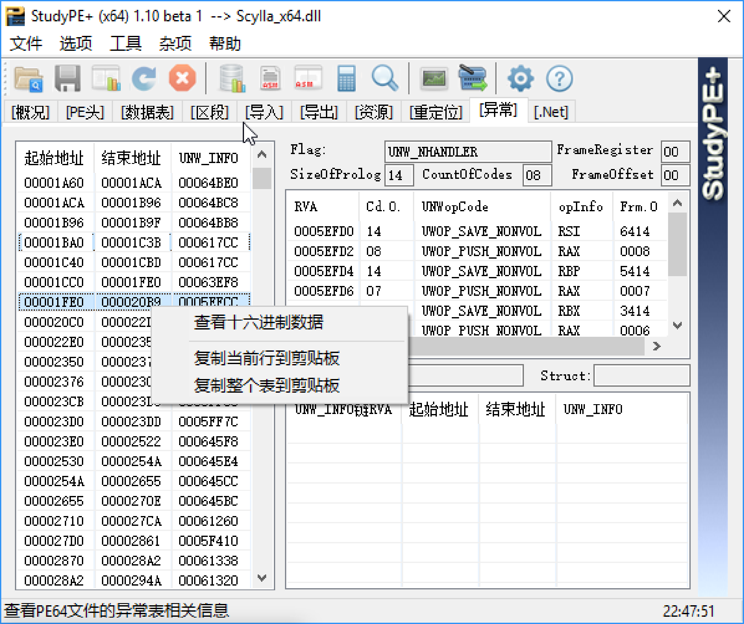Click the StudyPE+ title bar app icon
744x624 pixels.
[15, 17]
